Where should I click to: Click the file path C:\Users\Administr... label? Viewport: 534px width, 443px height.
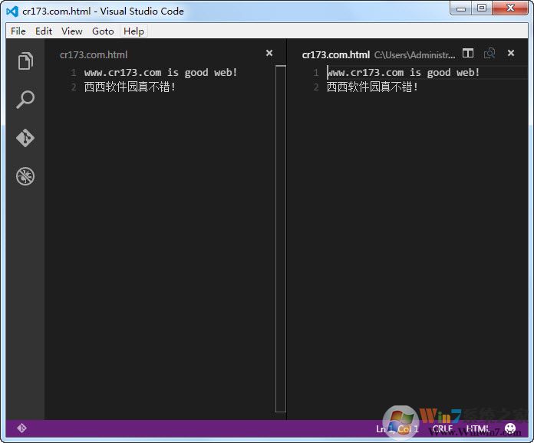coord(414,54)
